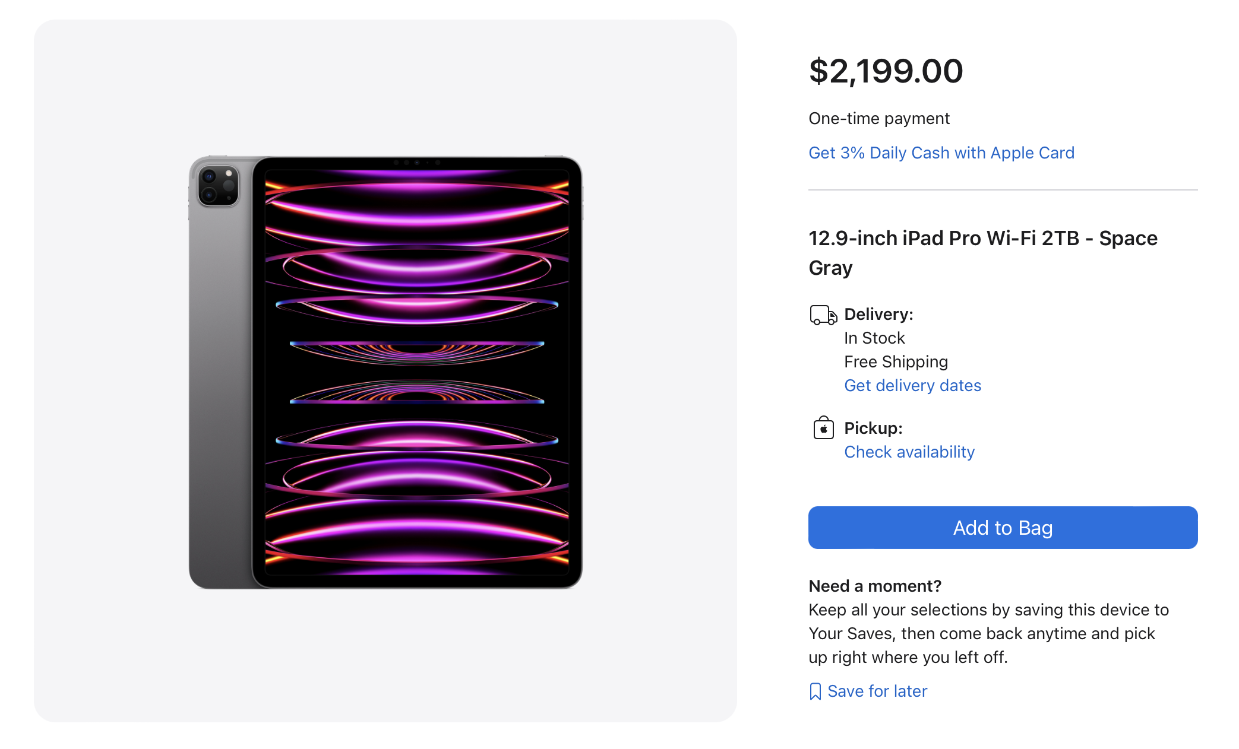Click the bookmark icon beside Save for later
Viewport: 1239px width, 749px height.
pos(815,691)
